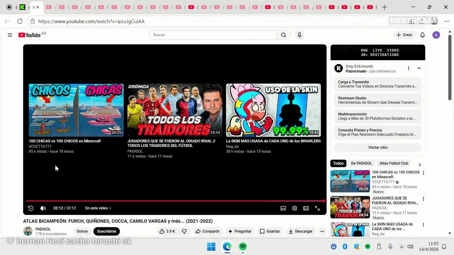
Task: Reload the page in the browser
Action: (20, 21)
